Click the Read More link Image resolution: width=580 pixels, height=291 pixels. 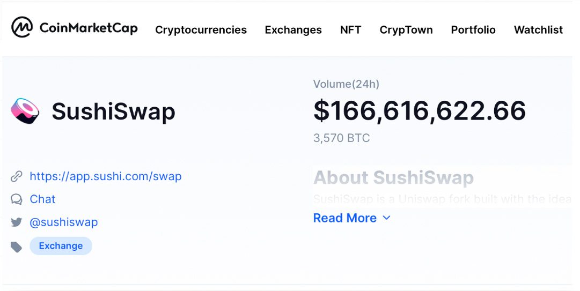click(x=345, y=218)
